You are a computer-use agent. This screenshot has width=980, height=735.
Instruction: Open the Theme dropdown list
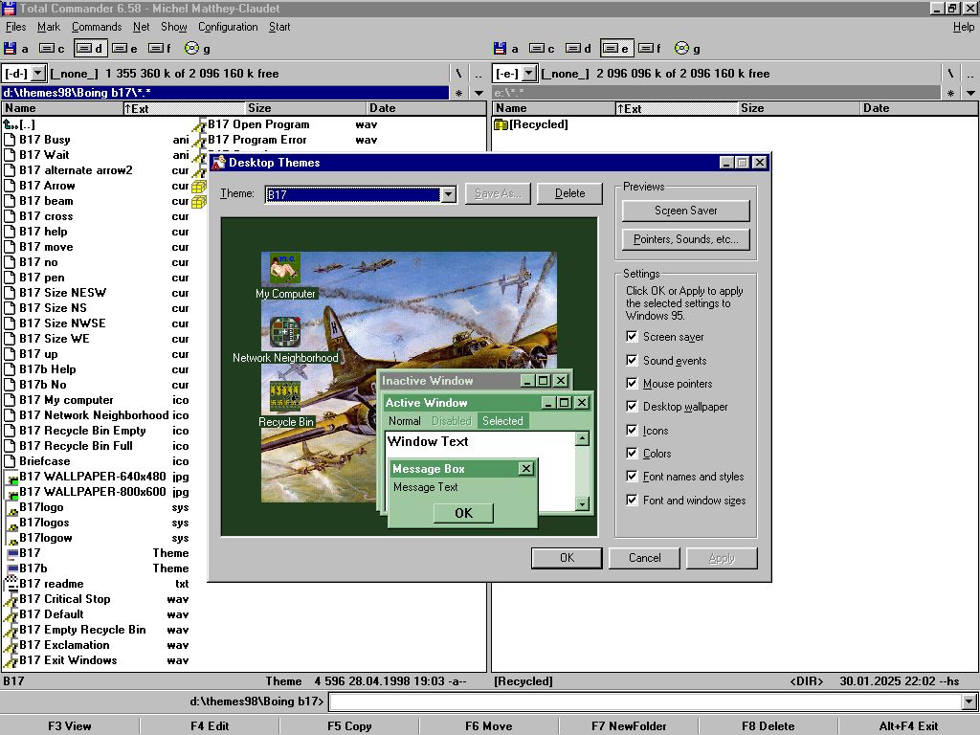click(448, 194)
